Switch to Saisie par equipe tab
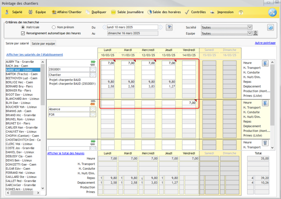Viewport: 281px width, 199px height. pos(43,44)
